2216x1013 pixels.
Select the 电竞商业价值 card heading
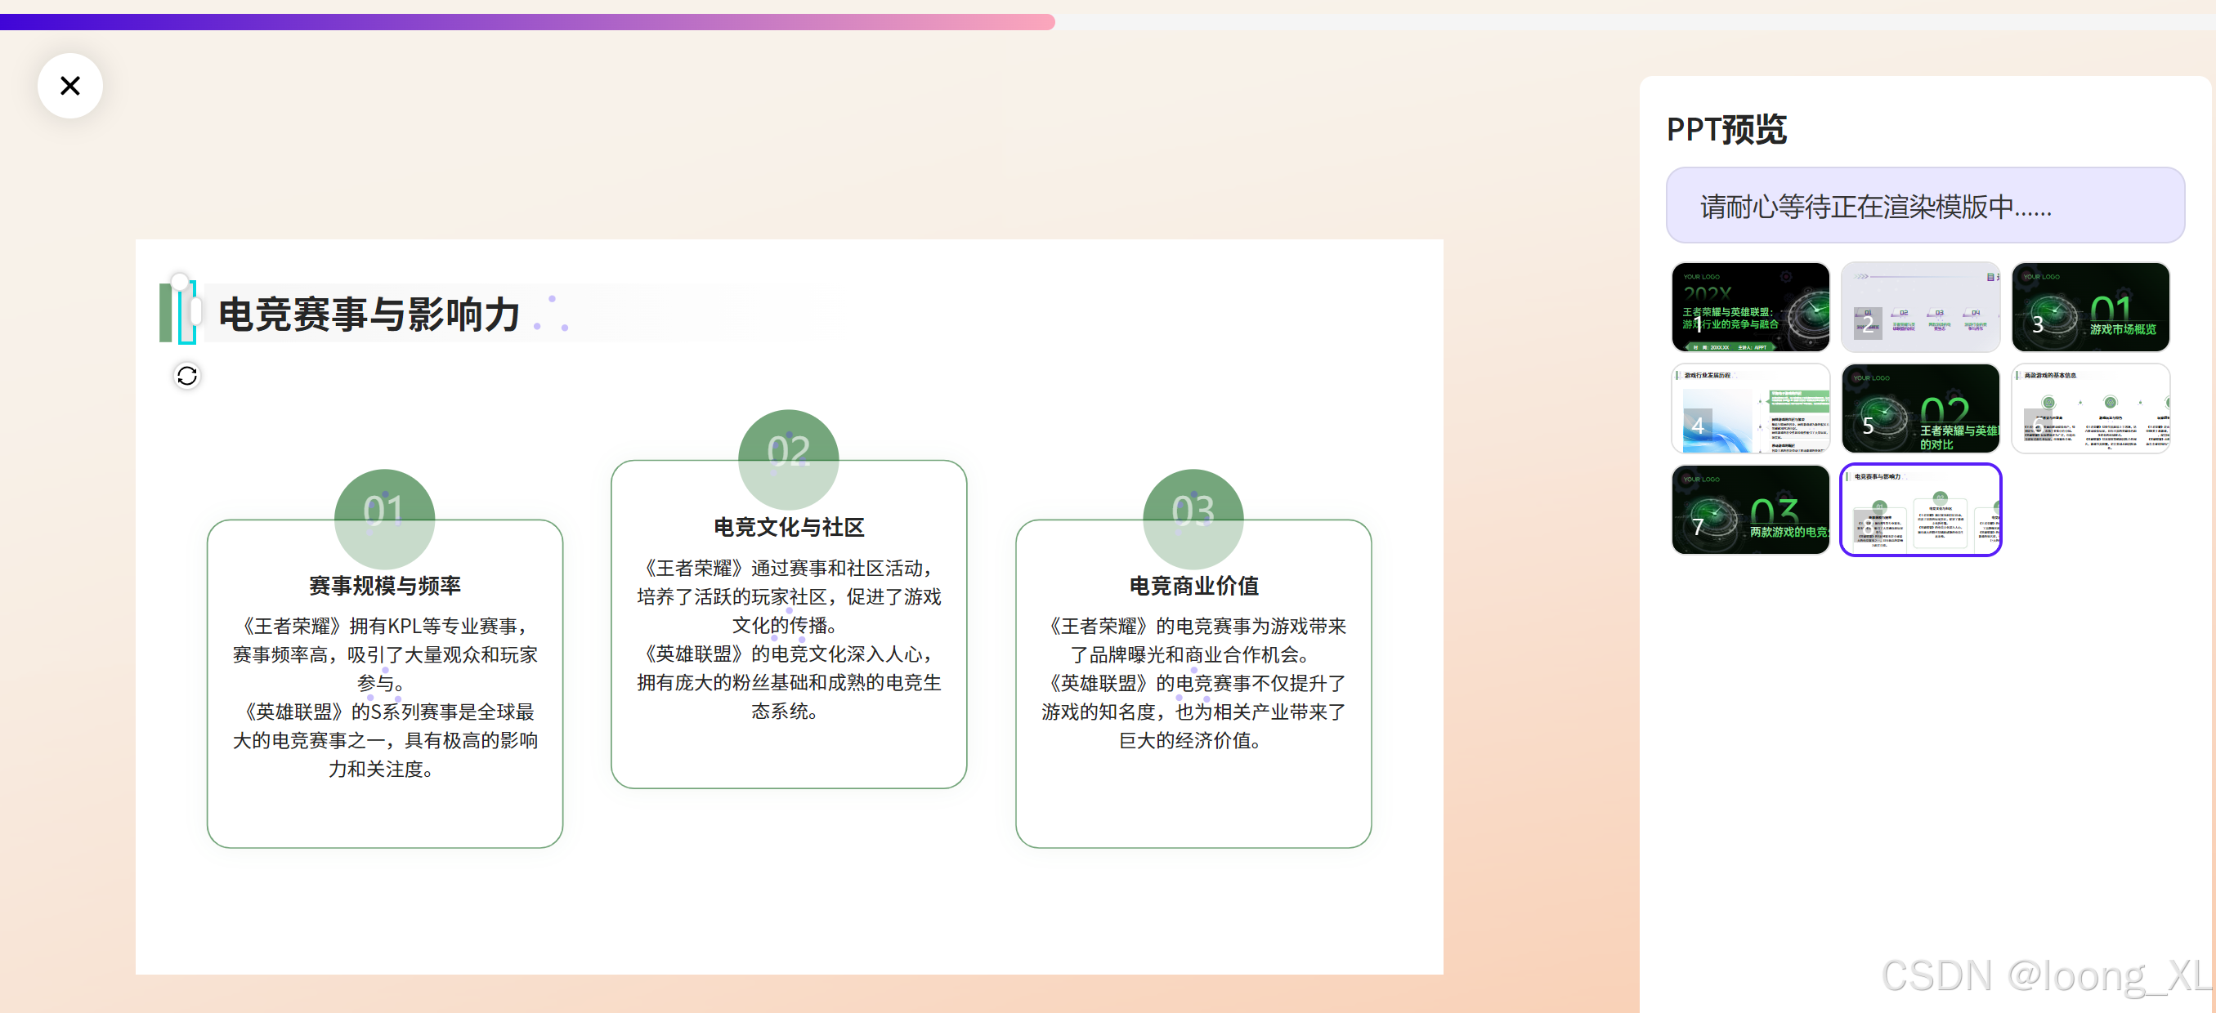pyautogui.click(x=1193, y=586)
